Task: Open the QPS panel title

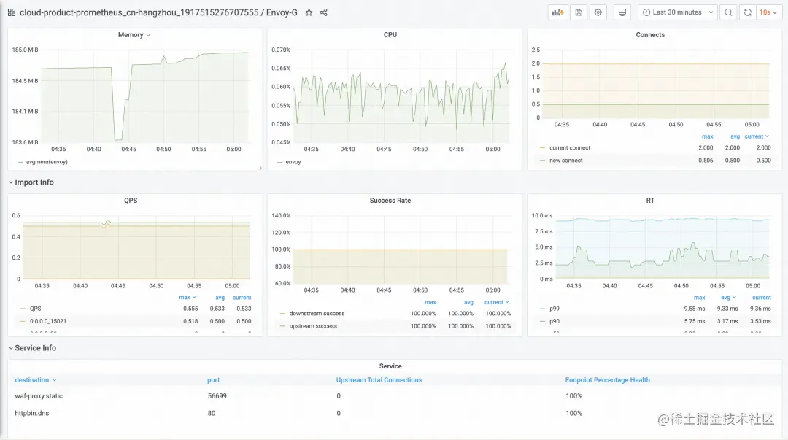Action: 131,200
